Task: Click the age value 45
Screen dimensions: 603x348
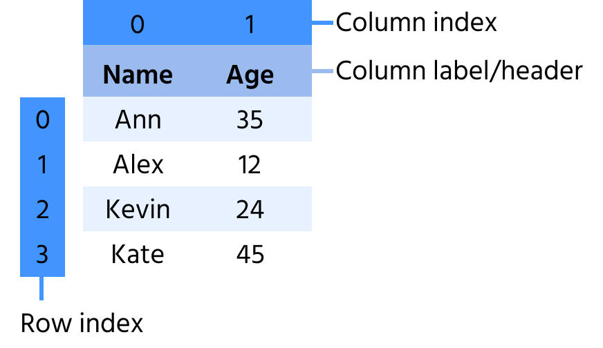Action: coord(250,255)
